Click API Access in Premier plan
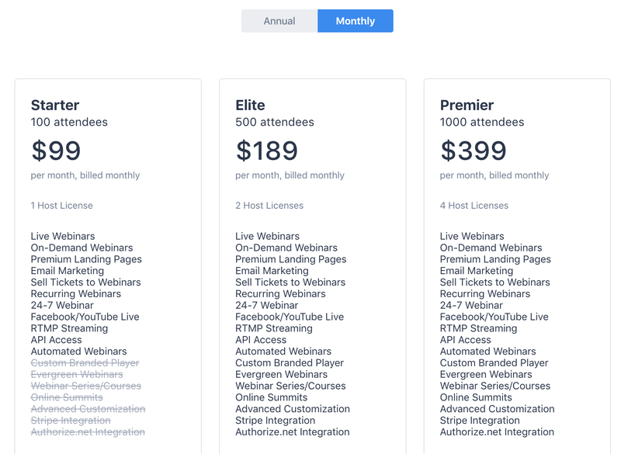This screenshot has height=454, width=621. coord(465,340)
